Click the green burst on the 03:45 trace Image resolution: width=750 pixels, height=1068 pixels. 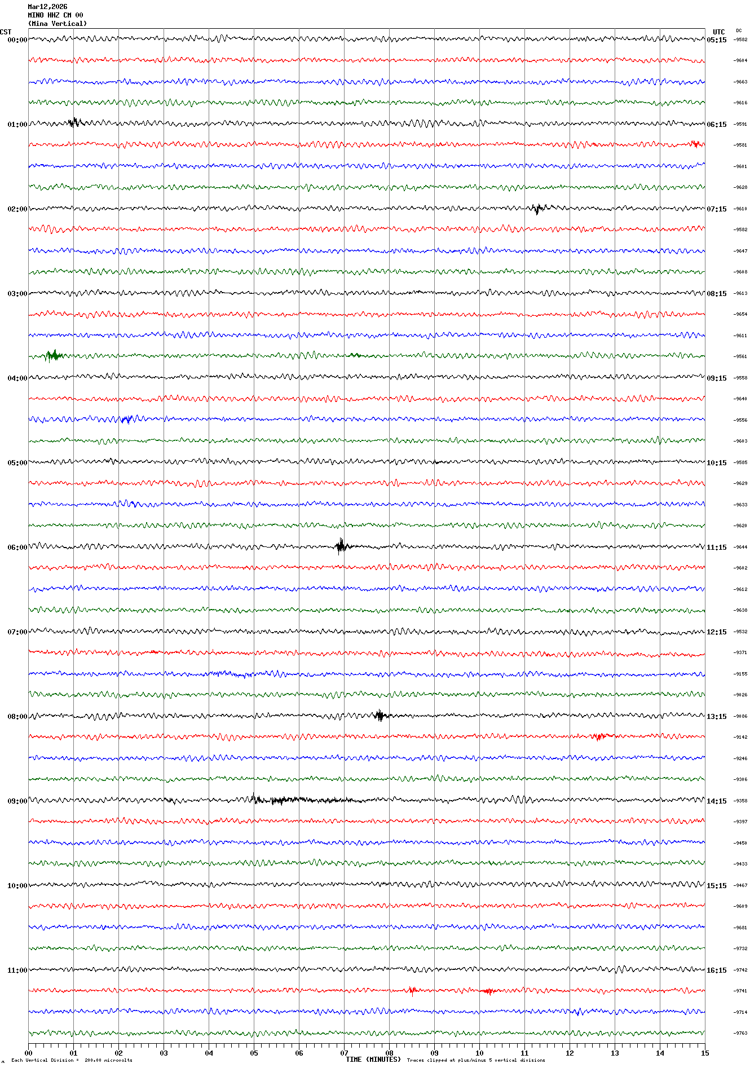54,355
